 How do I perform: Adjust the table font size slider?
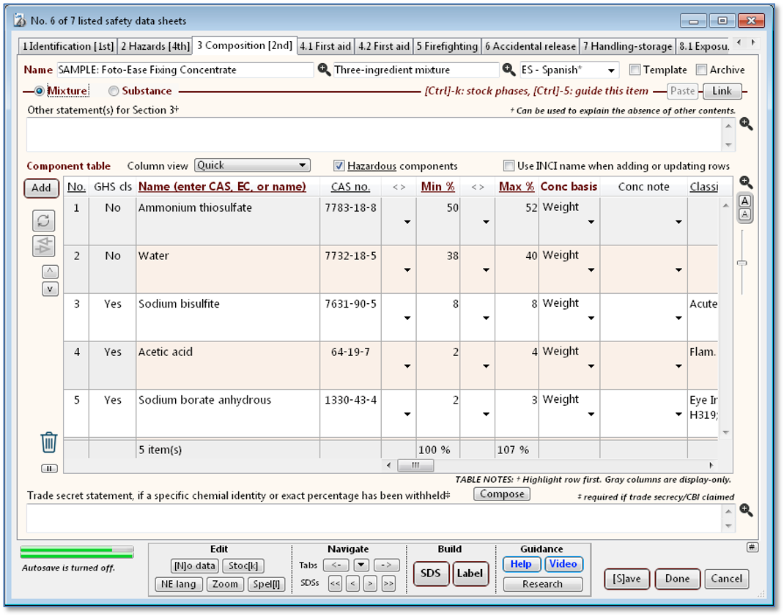click(x=742, y=263)
